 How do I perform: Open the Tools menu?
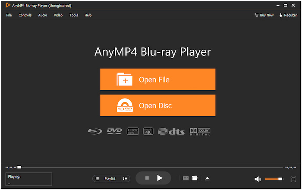coord(74,15)
